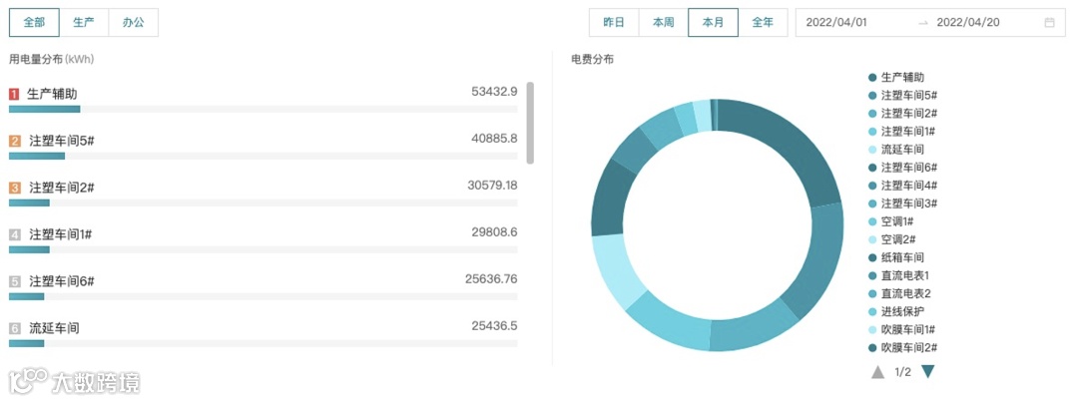Switch to the 办公 tab
Image resolution: width=1078 pixels, height=402 pixels.
(133, 22)
